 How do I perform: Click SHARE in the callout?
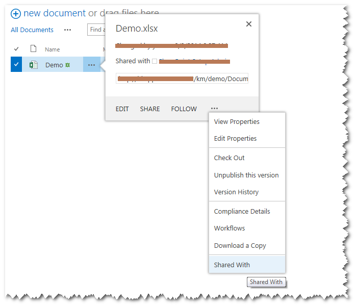pos(150,109)
